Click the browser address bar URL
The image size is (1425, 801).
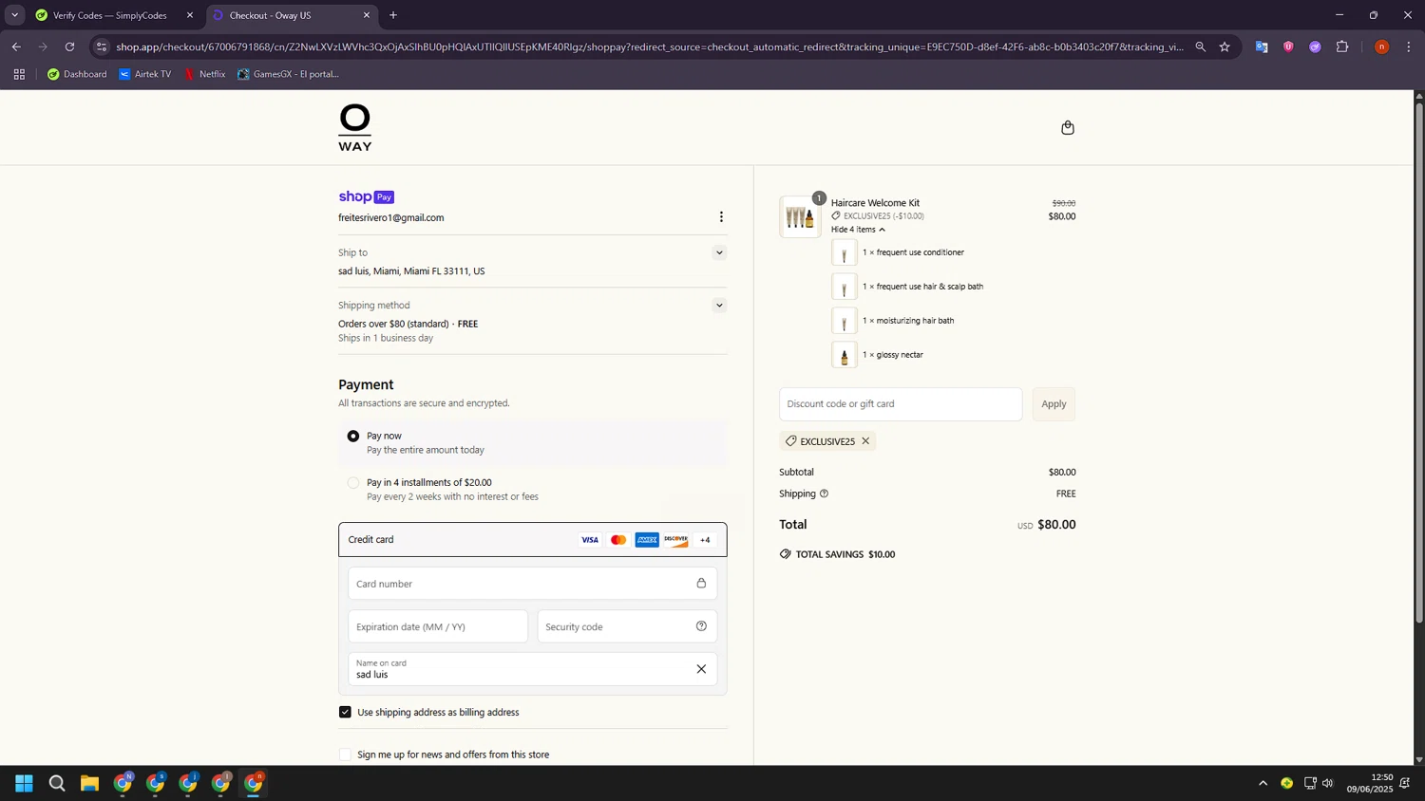(x=650, y=47)
